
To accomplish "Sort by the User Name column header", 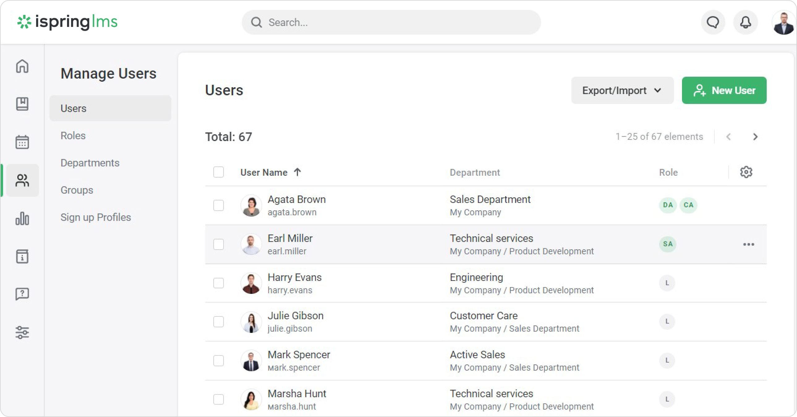I will 264,172.
